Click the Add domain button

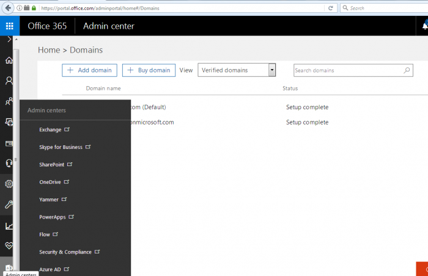tap(89, 70)
